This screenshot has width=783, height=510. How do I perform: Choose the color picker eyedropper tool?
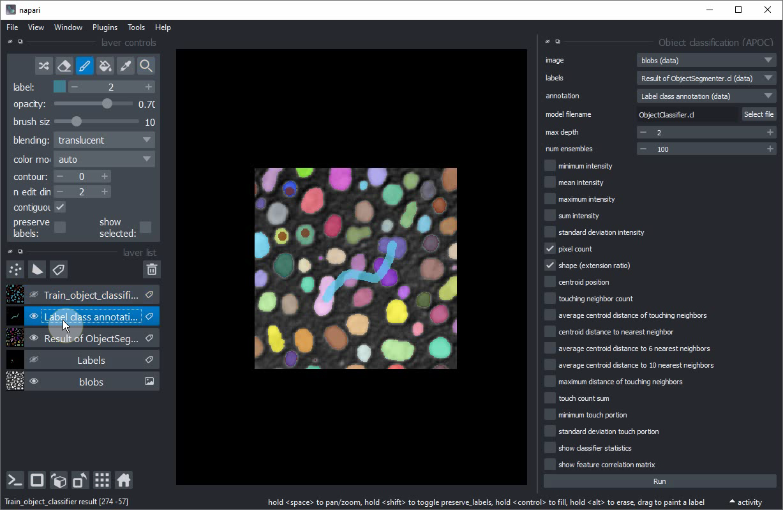(125, 66)
